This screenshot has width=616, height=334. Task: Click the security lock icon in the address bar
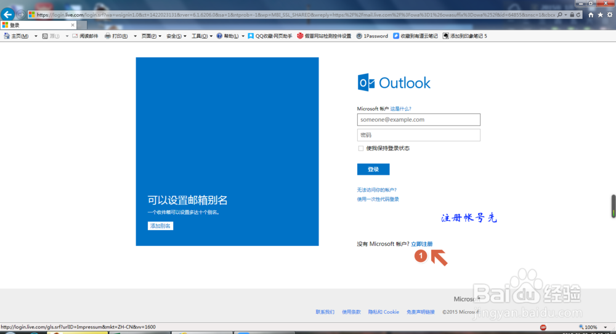click(572, 15)
